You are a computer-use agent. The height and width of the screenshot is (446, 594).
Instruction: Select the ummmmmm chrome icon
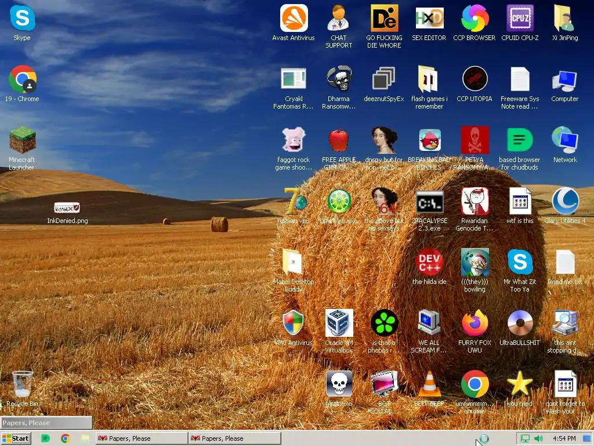tap(475, 384)
